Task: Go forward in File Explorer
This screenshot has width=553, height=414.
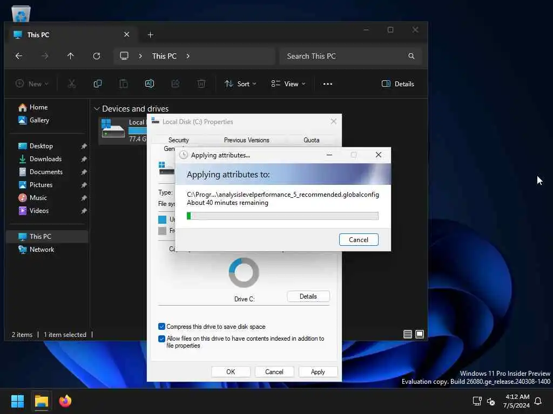Action: [45, 56]
